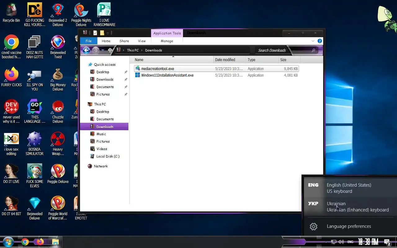
Task: Open the Manage tab under Application Tools
Action: (x=167, y=41)
